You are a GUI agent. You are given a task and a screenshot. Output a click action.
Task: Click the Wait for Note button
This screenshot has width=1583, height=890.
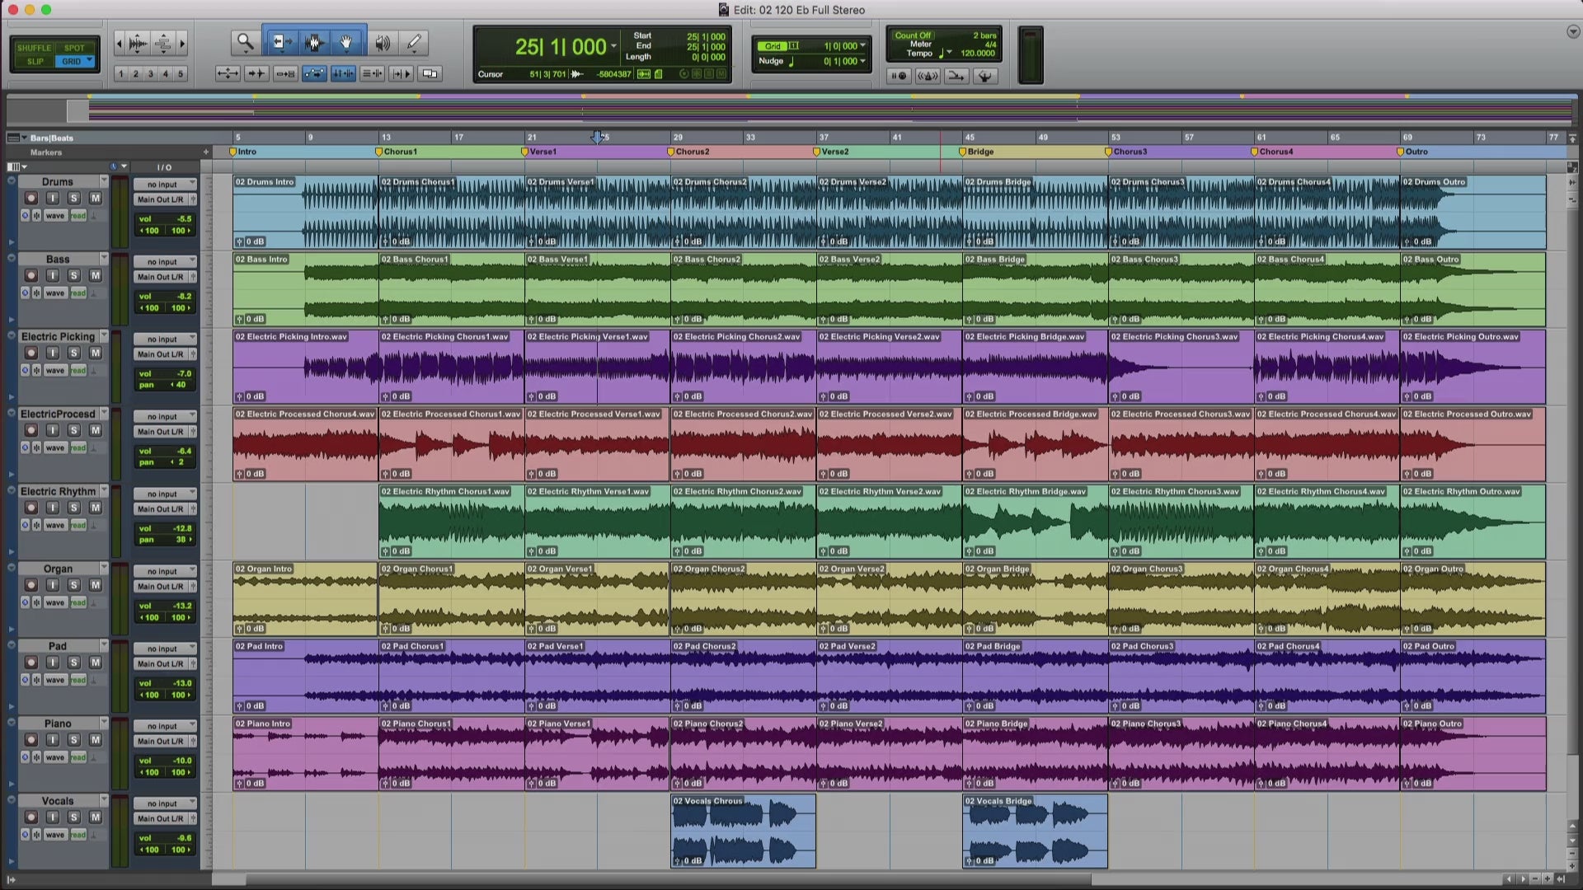(899, 76)
